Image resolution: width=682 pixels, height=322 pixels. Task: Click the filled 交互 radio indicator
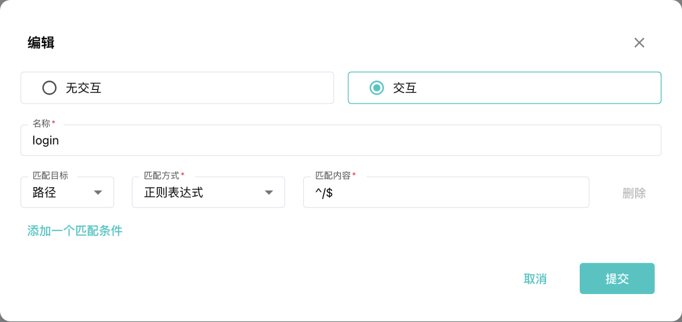(377, 88)
